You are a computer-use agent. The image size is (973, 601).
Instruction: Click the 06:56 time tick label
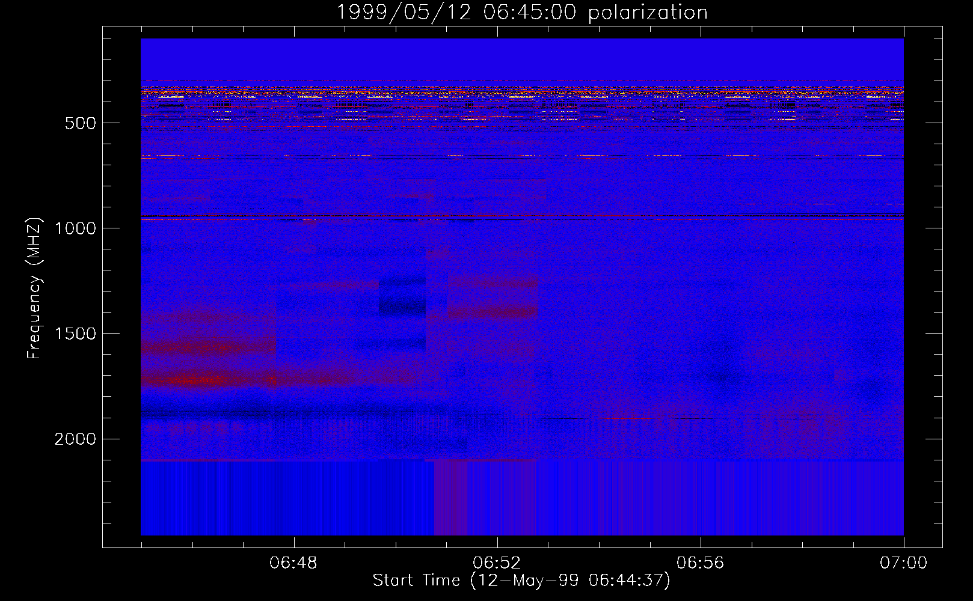pyautogui.click(x=700, y=563)
